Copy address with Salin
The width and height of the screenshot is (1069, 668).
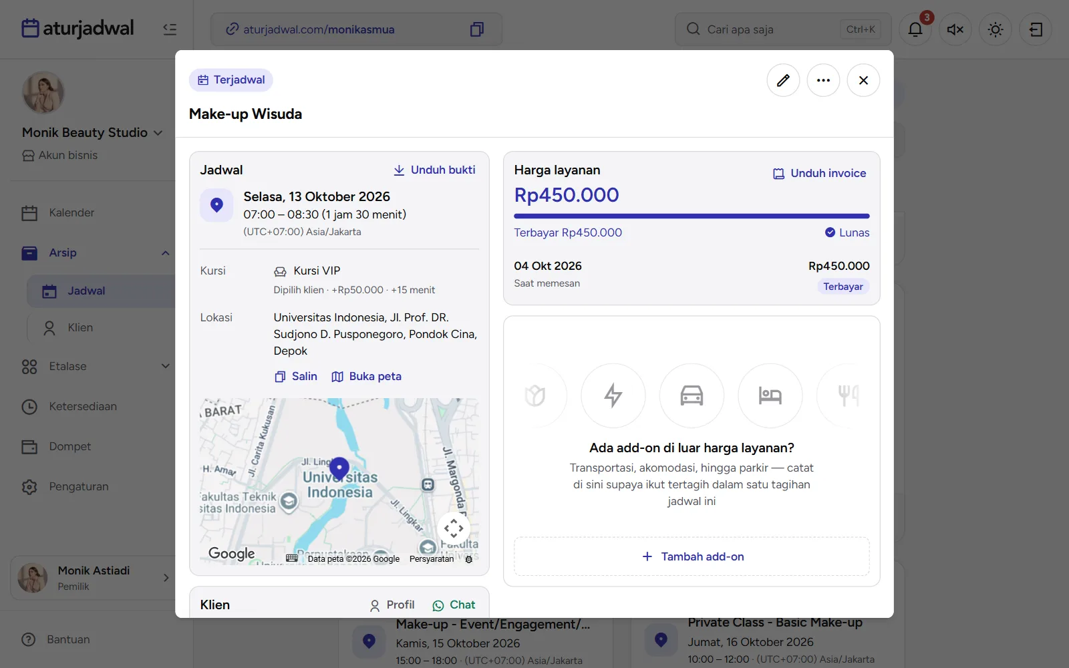coord(296,376)
